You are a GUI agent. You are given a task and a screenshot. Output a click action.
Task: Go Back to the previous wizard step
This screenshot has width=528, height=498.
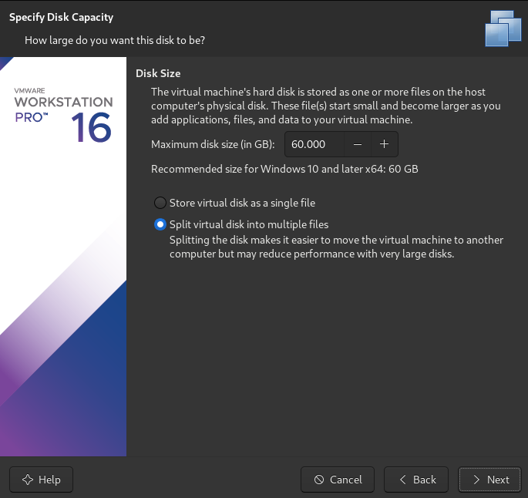416,479
